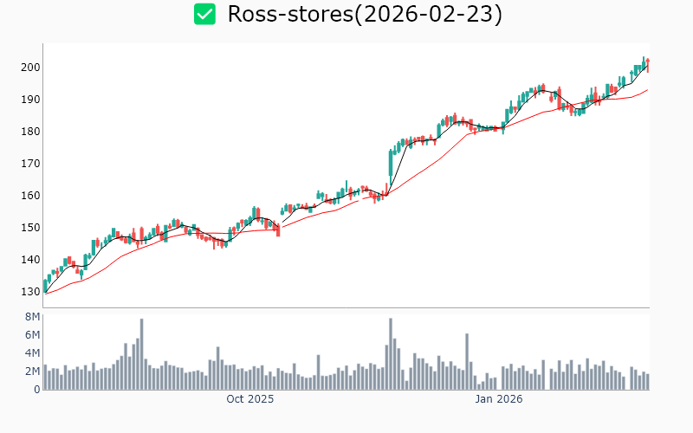Select the 2M volume axis label

point(31,372)
